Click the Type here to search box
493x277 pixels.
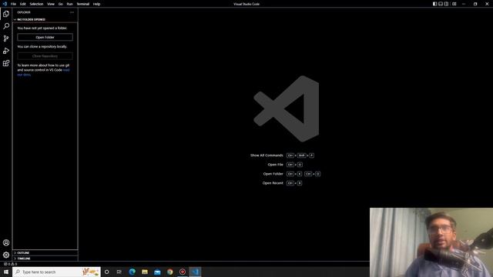56,272
